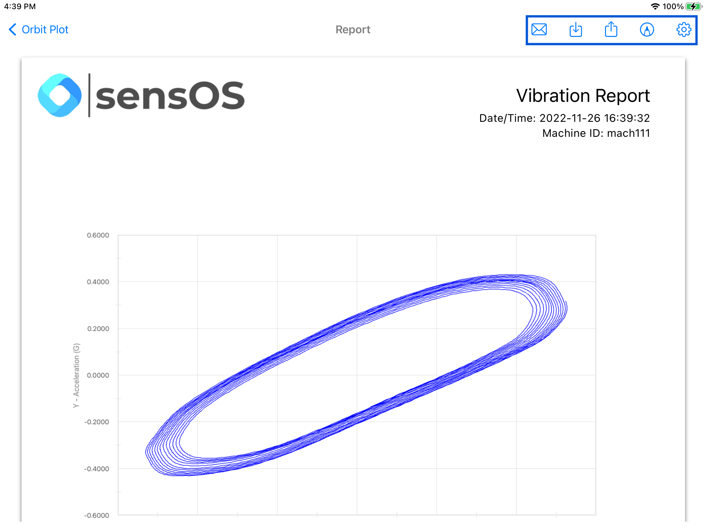Tap the Wi-Fi status icon
Viewport: 706px width, 529px height.
pyautogui.click(x=655, y=6)
